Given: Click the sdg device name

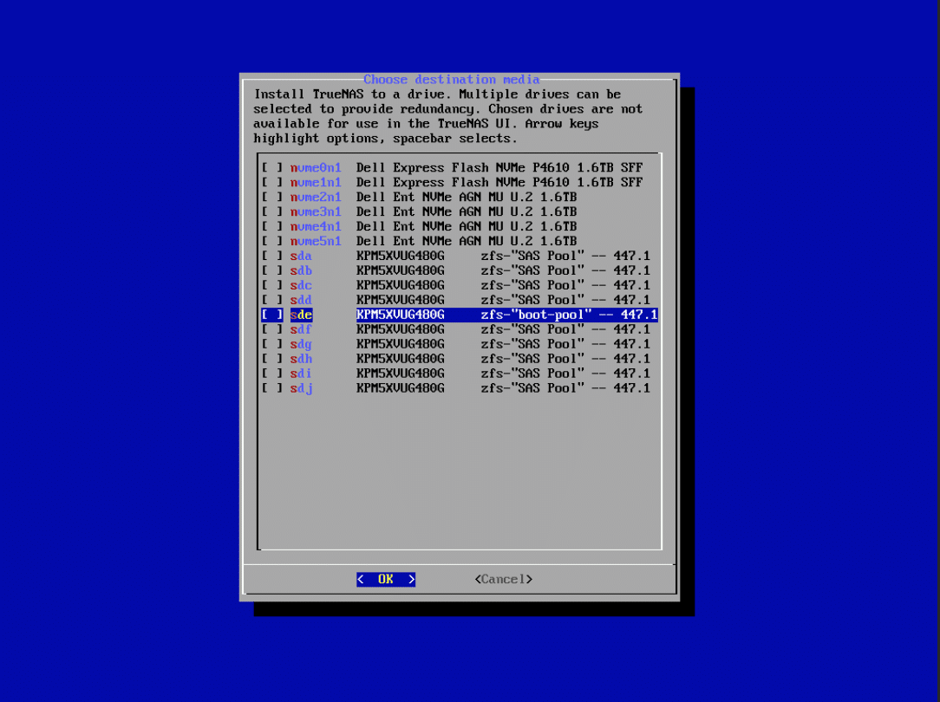Looking at the screenshot, I should point(301,344).
